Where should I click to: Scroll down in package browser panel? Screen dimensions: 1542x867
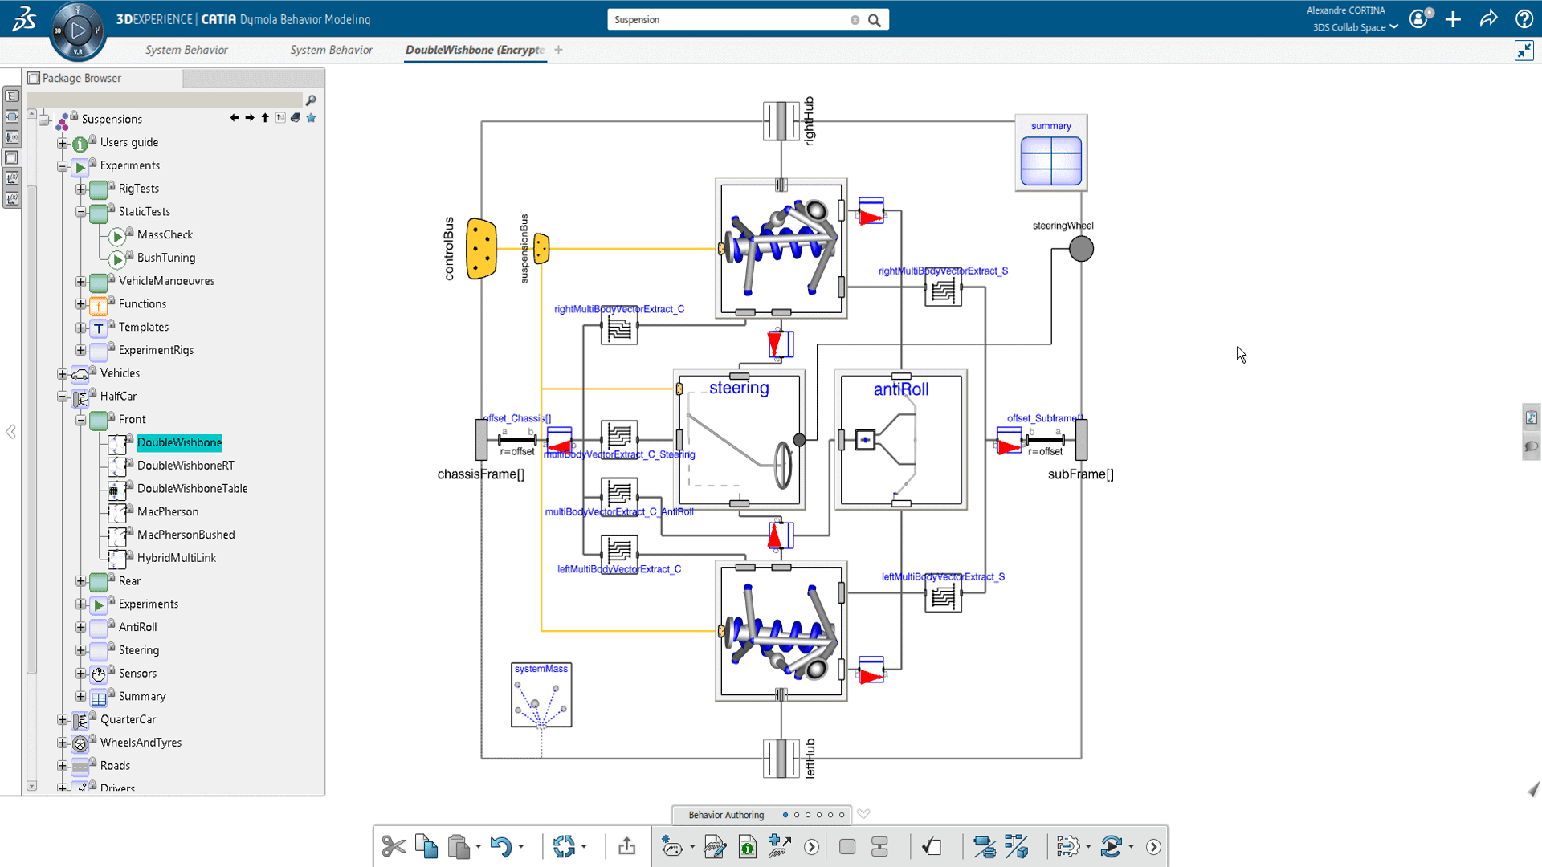[x=33, y=787]
